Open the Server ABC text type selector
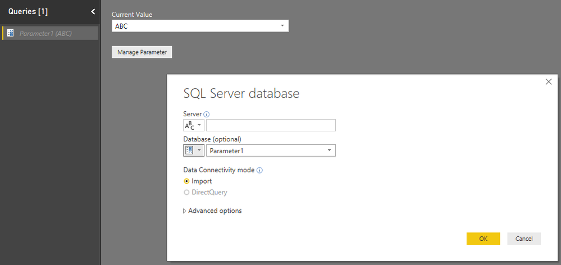This screenshot has height=265, width=561. click(194, 126)
